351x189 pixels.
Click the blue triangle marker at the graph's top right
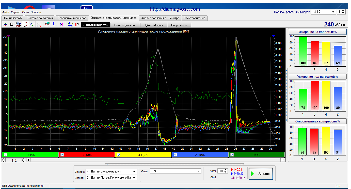pyautogui.click(x=274, y=36)
